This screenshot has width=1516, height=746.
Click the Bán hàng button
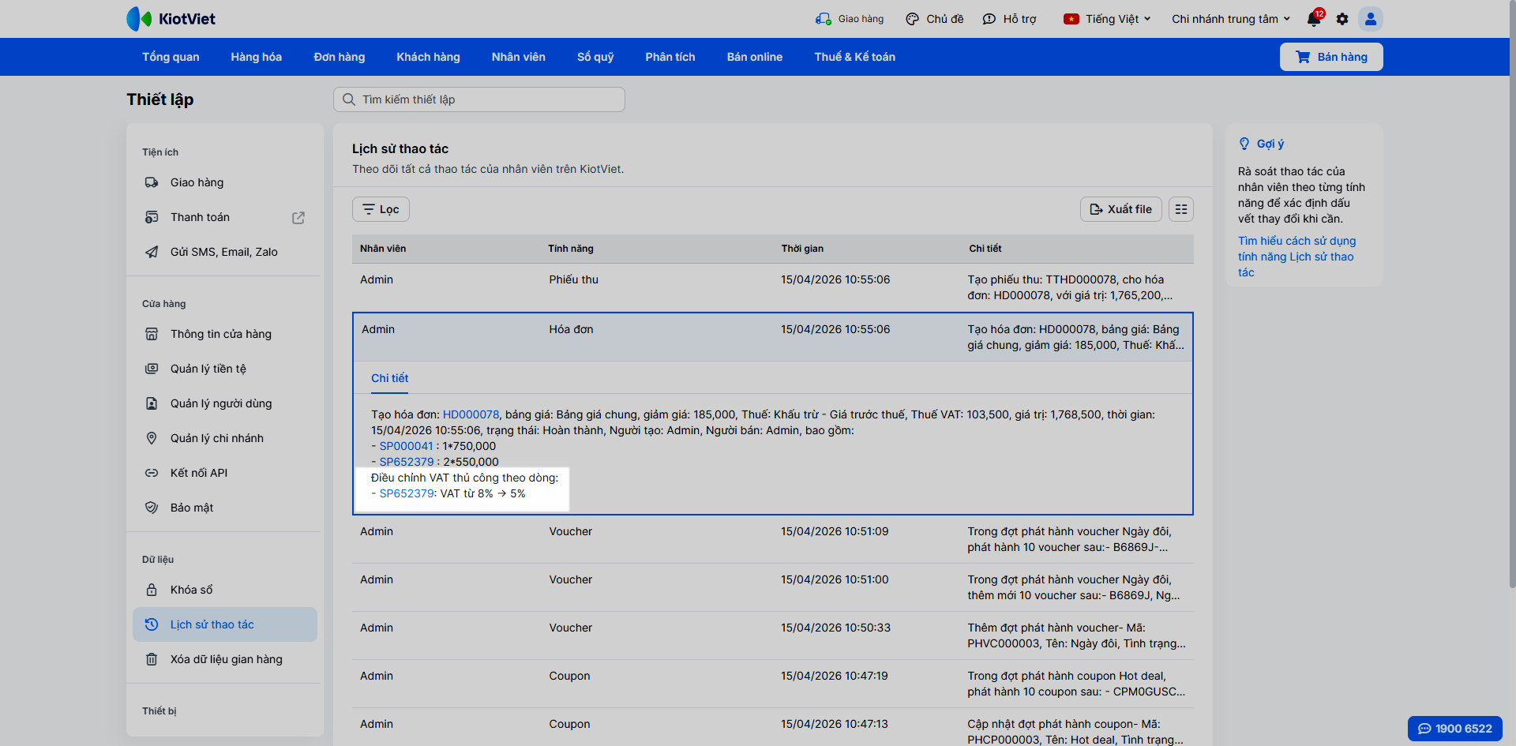(1330, 57)
